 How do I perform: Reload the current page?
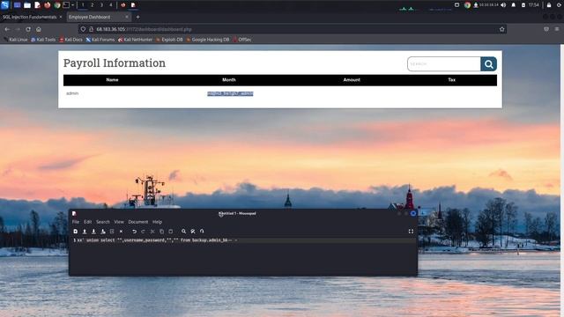pos(28,29)
